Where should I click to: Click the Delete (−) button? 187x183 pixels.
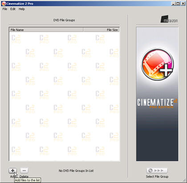tap(24, 171)
